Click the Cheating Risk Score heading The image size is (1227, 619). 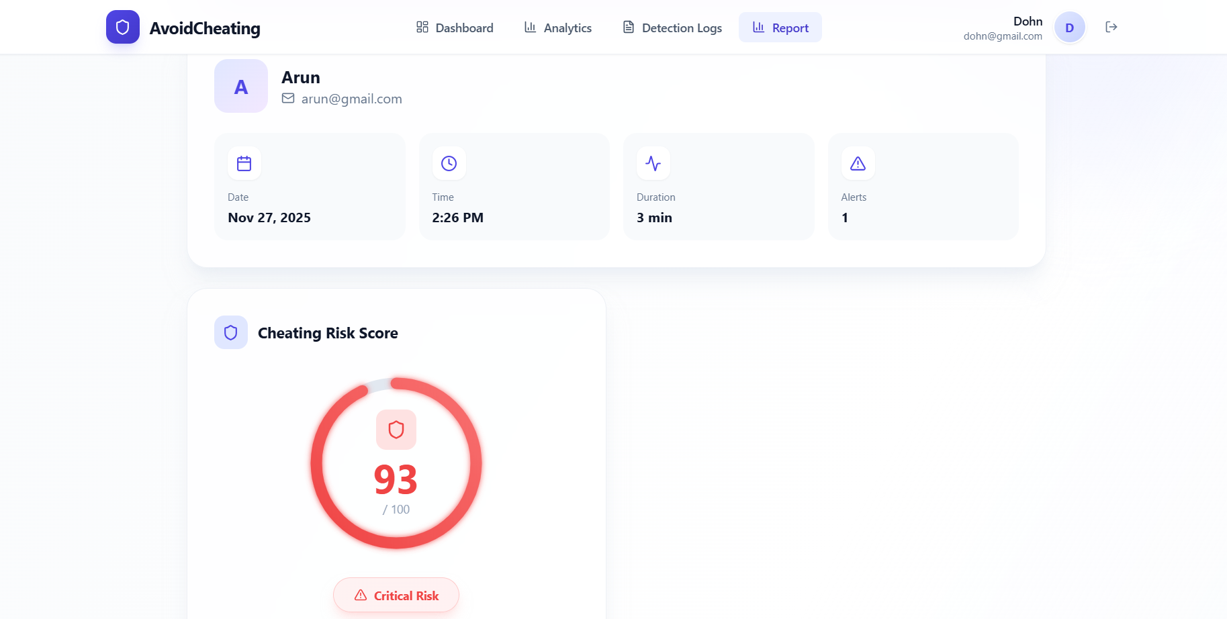point(328,333)
